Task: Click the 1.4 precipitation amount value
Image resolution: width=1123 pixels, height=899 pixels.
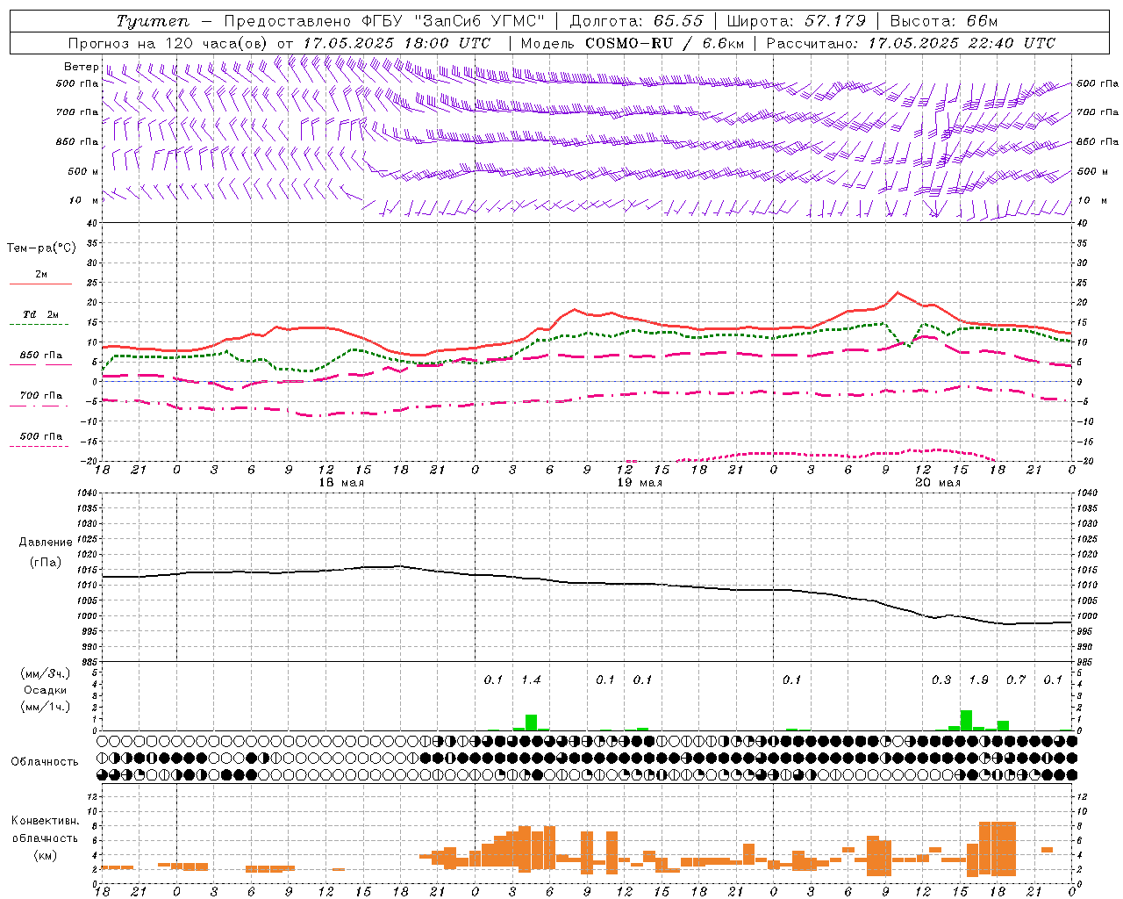Action: [x=531, y=680]
